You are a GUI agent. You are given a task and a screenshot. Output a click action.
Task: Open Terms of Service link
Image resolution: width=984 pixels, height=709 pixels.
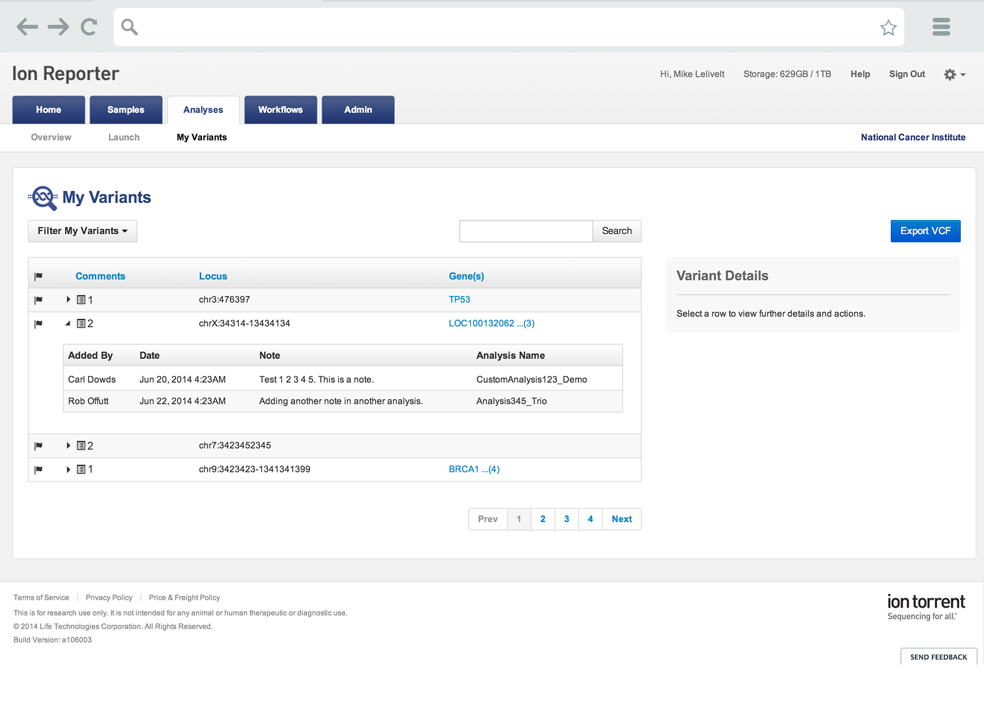(41, 597)
